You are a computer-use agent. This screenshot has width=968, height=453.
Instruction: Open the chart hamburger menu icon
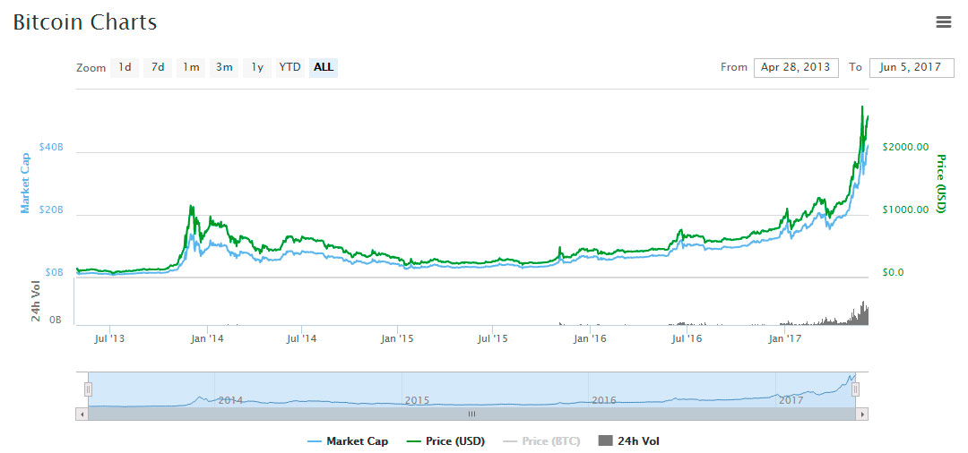point(943,22)
